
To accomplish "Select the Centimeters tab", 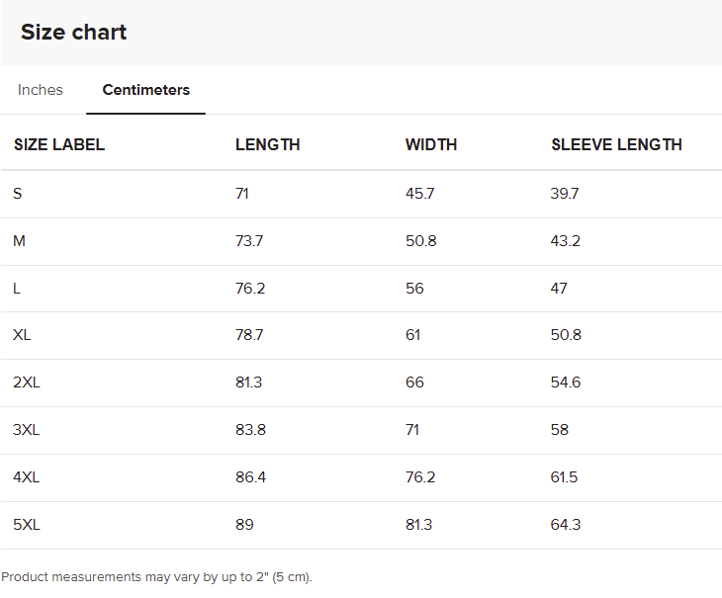I will pos(145,90).
